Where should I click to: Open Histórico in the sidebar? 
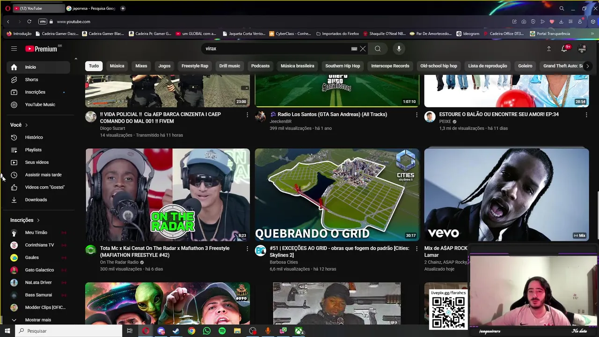[38, 137]
